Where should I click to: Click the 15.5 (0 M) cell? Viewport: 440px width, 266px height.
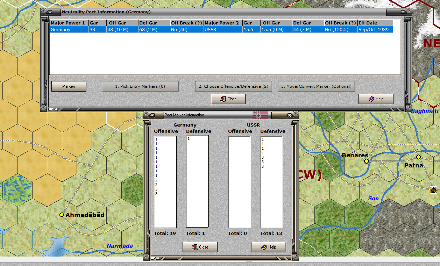pyautogui.click(x=276, y=30)
